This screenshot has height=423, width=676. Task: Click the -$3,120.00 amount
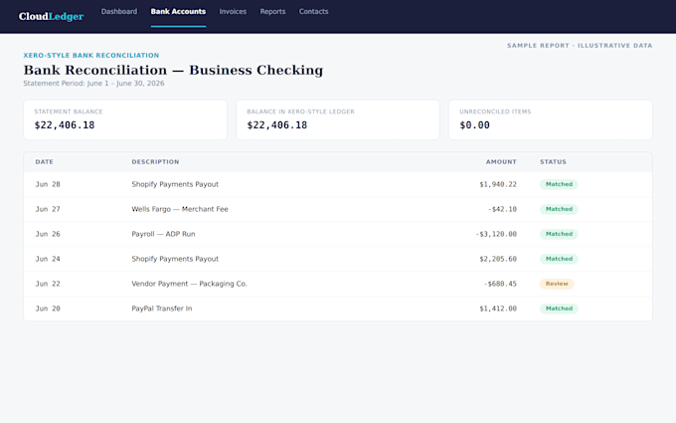pos(496,234)
